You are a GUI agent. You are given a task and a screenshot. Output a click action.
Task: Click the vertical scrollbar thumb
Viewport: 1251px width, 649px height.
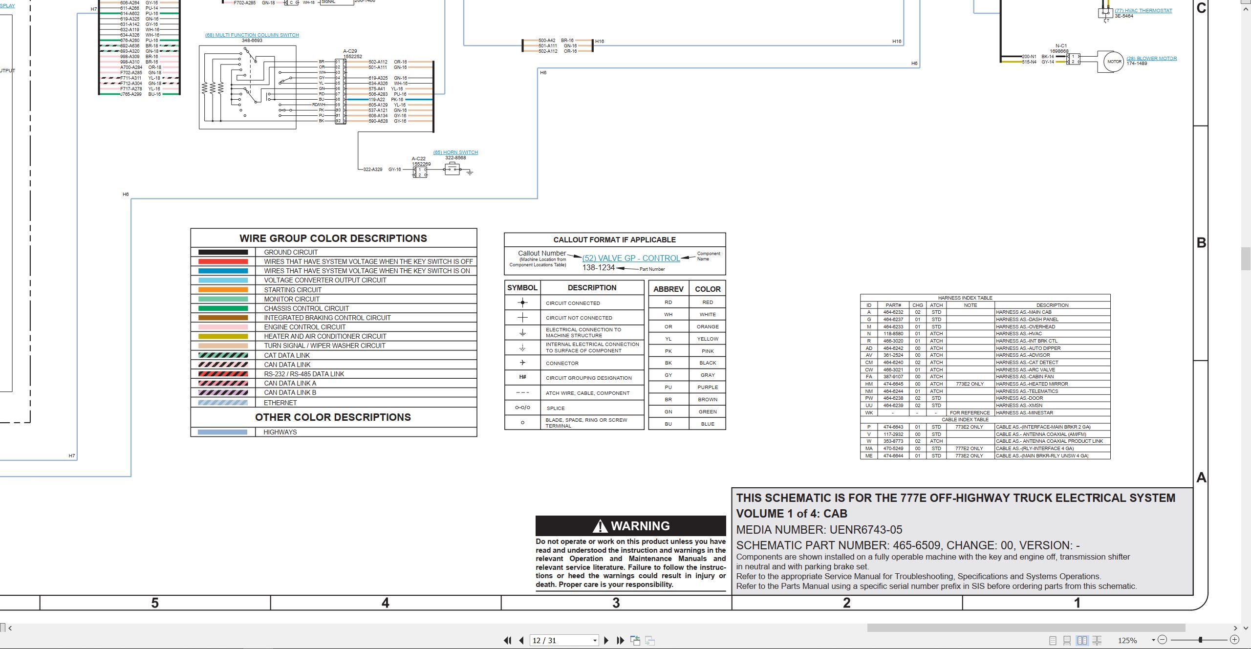click(1246, 259)
